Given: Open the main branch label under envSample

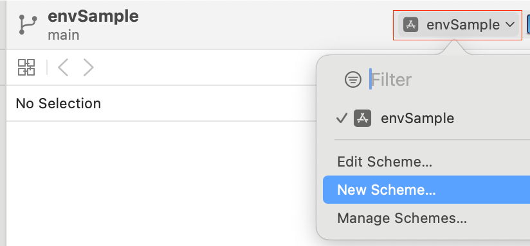Looking at the screenshot, I should click(64, 35).
